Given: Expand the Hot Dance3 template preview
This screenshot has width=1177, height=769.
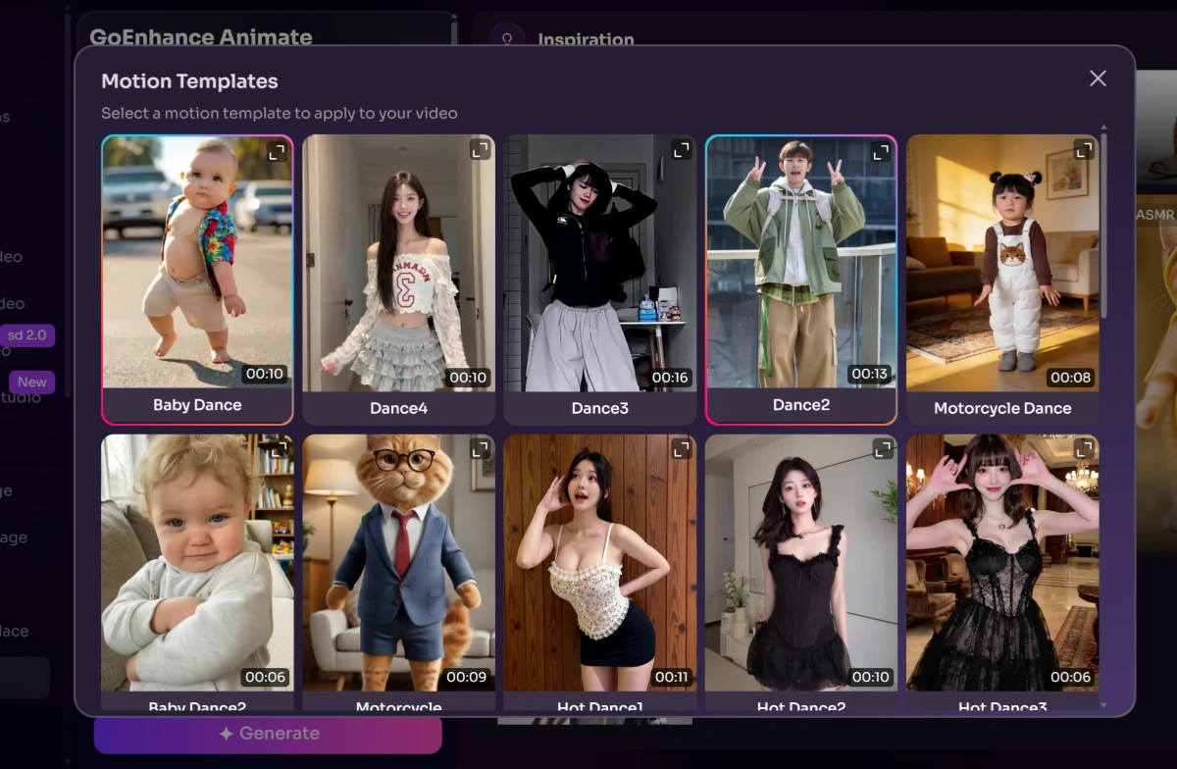Looking at the screenshot, I should click(x=1084, y=449).
